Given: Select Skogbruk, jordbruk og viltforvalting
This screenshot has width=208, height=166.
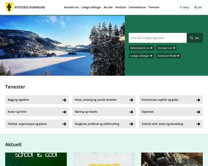Looking at the screenshot, I should click(x=101, y=124).
